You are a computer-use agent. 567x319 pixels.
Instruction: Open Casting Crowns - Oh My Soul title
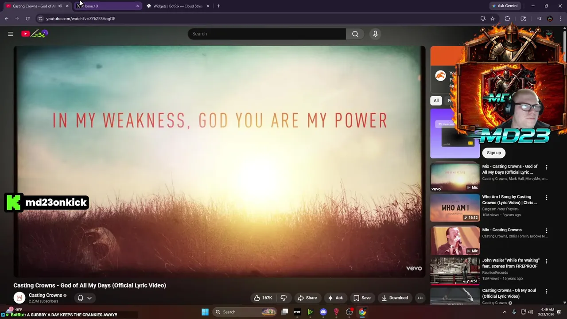tap(509, 293)
